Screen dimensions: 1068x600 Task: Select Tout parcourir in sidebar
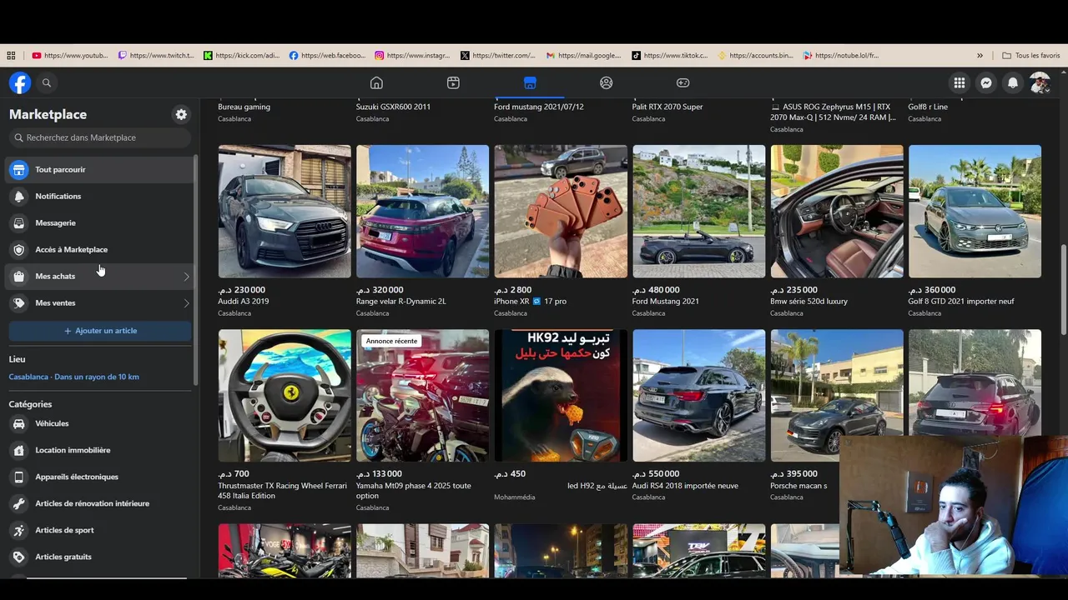pos(100,169)
